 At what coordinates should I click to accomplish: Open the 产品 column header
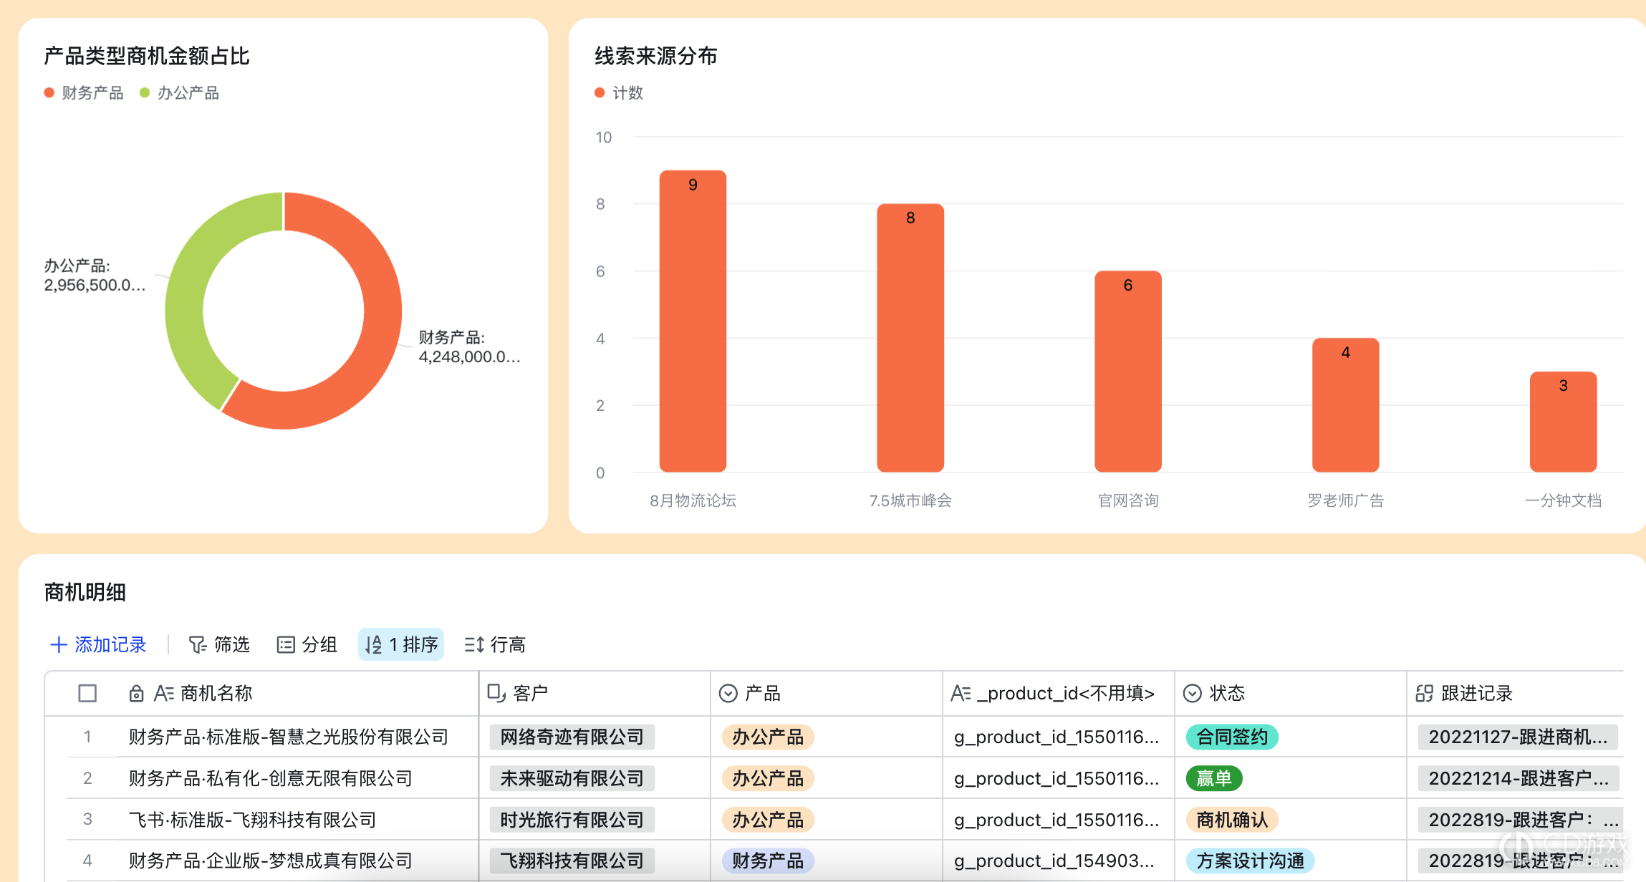826,694
